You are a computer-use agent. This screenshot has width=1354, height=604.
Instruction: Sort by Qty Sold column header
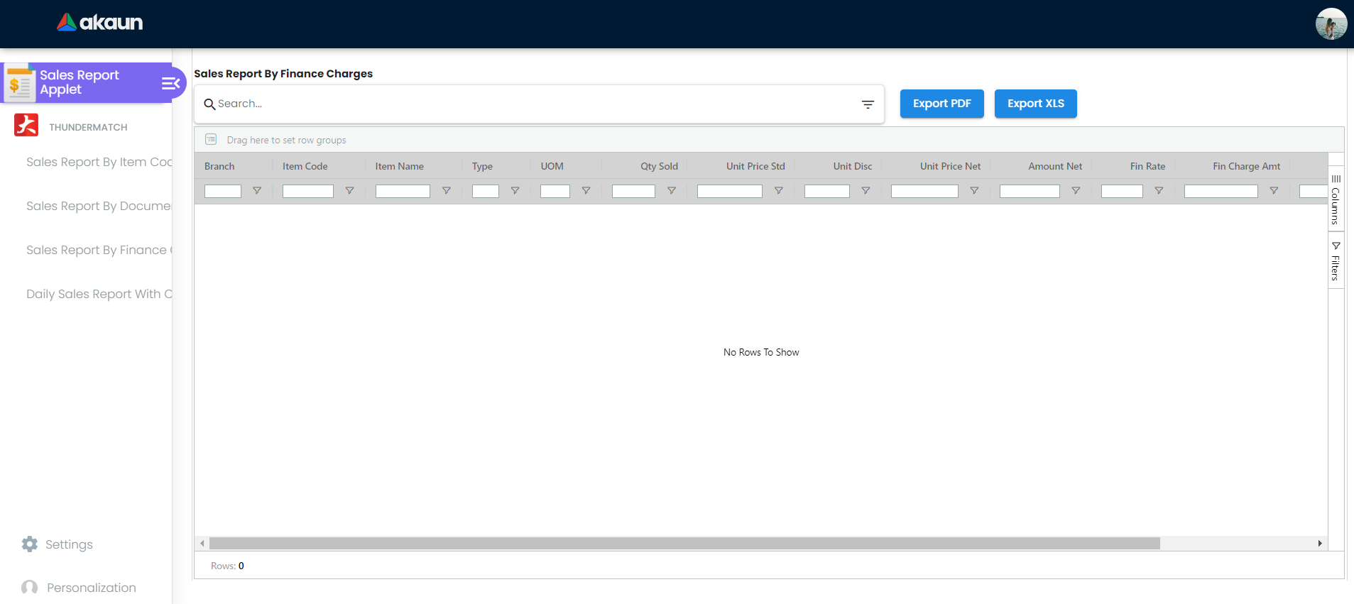click(x=659, y=166)
